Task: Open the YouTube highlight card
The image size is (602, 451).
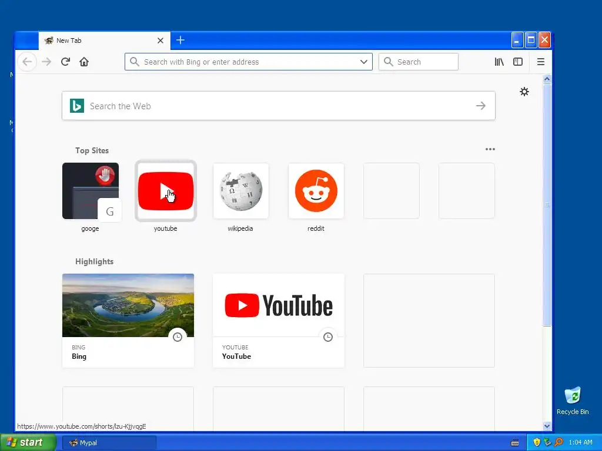Action: click(278, 321)
